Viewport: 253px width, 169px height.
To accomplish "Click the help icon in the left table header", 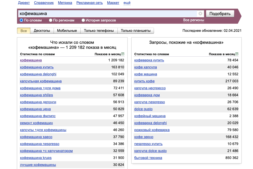I will pos(123,54).
